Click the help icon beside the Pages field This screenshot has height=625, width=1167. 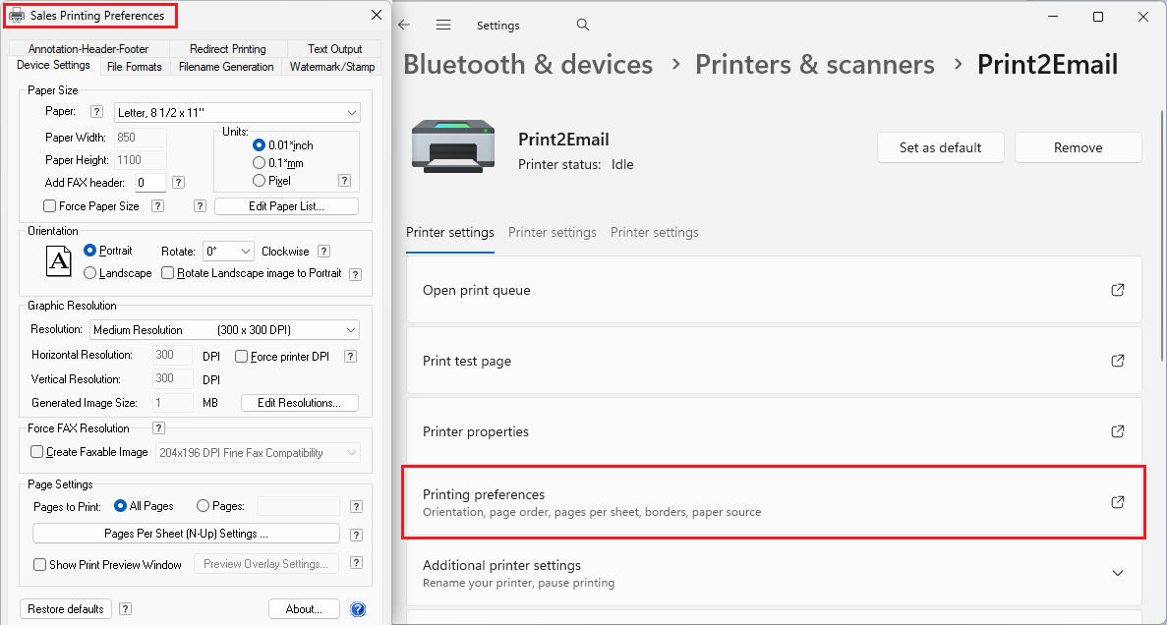(357, 507)
